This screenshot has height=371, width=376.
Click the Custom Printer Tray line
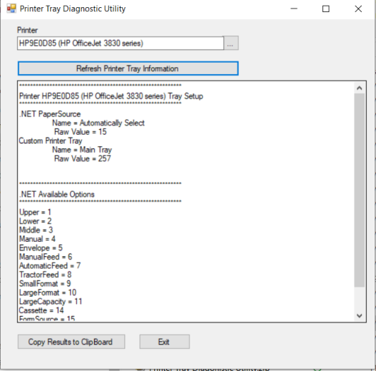(x=51, y=141)
